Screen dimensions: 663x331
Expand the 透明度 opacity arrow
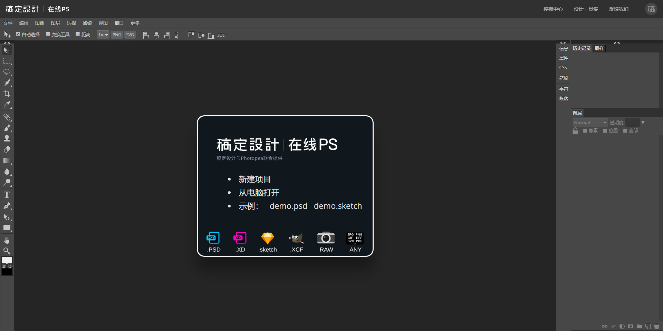(643, 123)
